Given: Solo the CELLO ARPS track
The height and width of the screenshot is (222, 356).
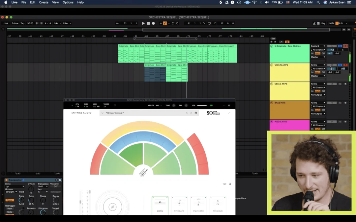Looking at the screenshot, I should (x=340, y=84).
